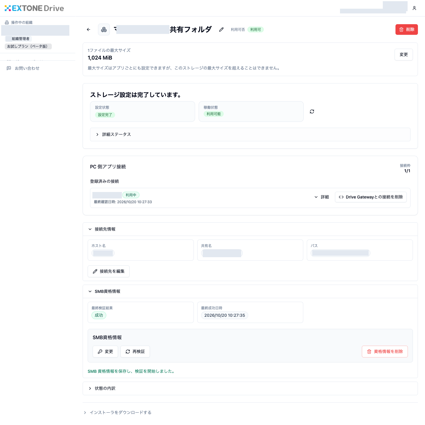
Task: Click the EXTONE Drive logo
Action: click(x=34, y=8)
